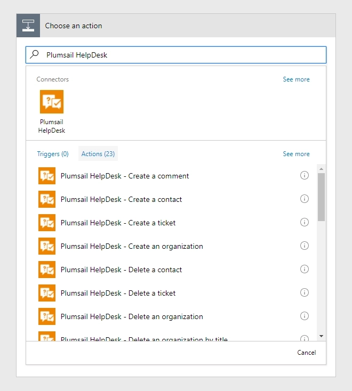Show info for Create an organization
This screenshot has width=352, height=391.
[x=305, y=246]
